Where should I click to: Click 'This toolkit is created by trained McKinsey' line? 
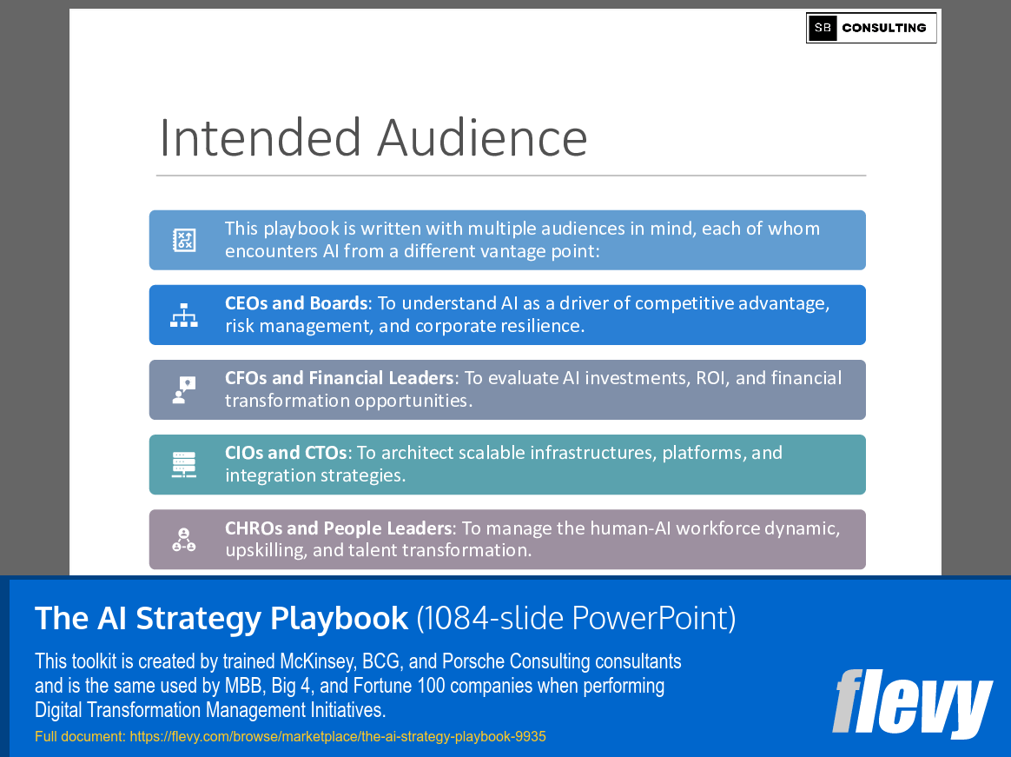[358, 661]
